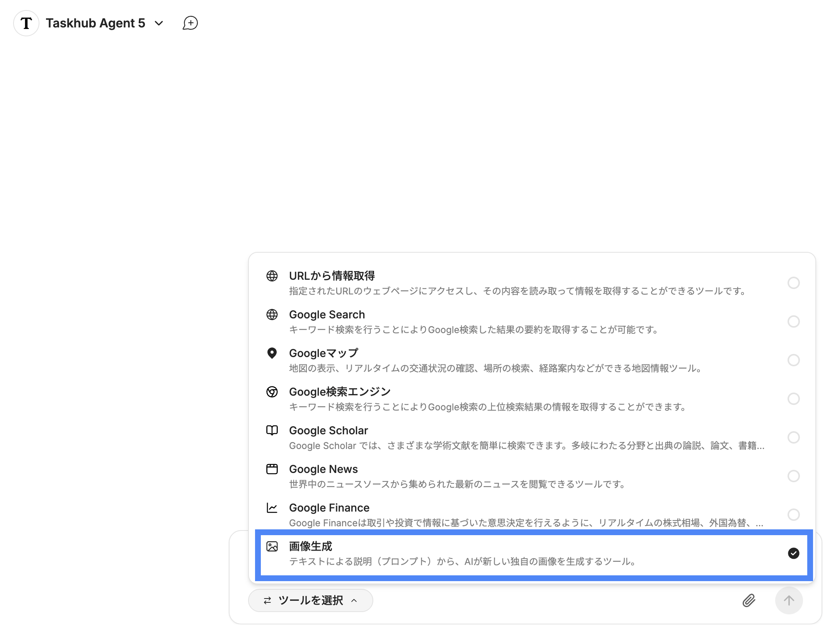Enable the Google News radio button

[x=793, y=476]
